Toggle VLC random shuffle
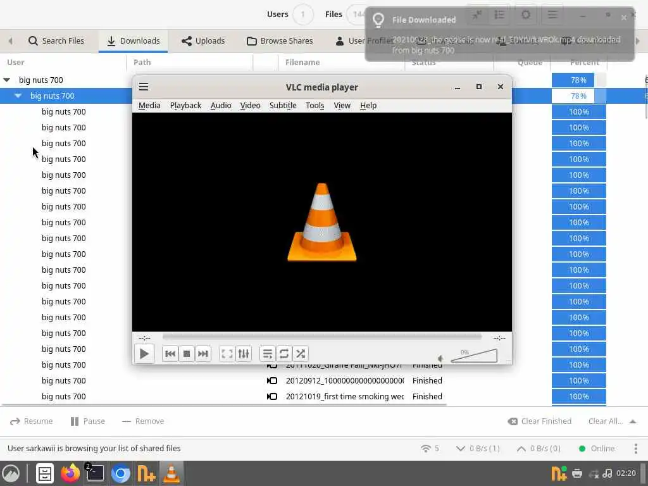Viewport: 648px width, 486px height. (x=301, y=354)
